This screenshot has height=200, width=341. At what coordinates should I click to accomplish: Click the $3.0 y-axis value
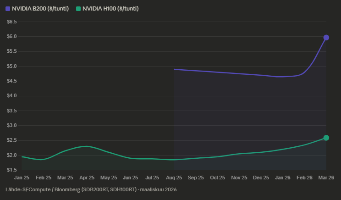pyautogui.click(x=12, y=126)
